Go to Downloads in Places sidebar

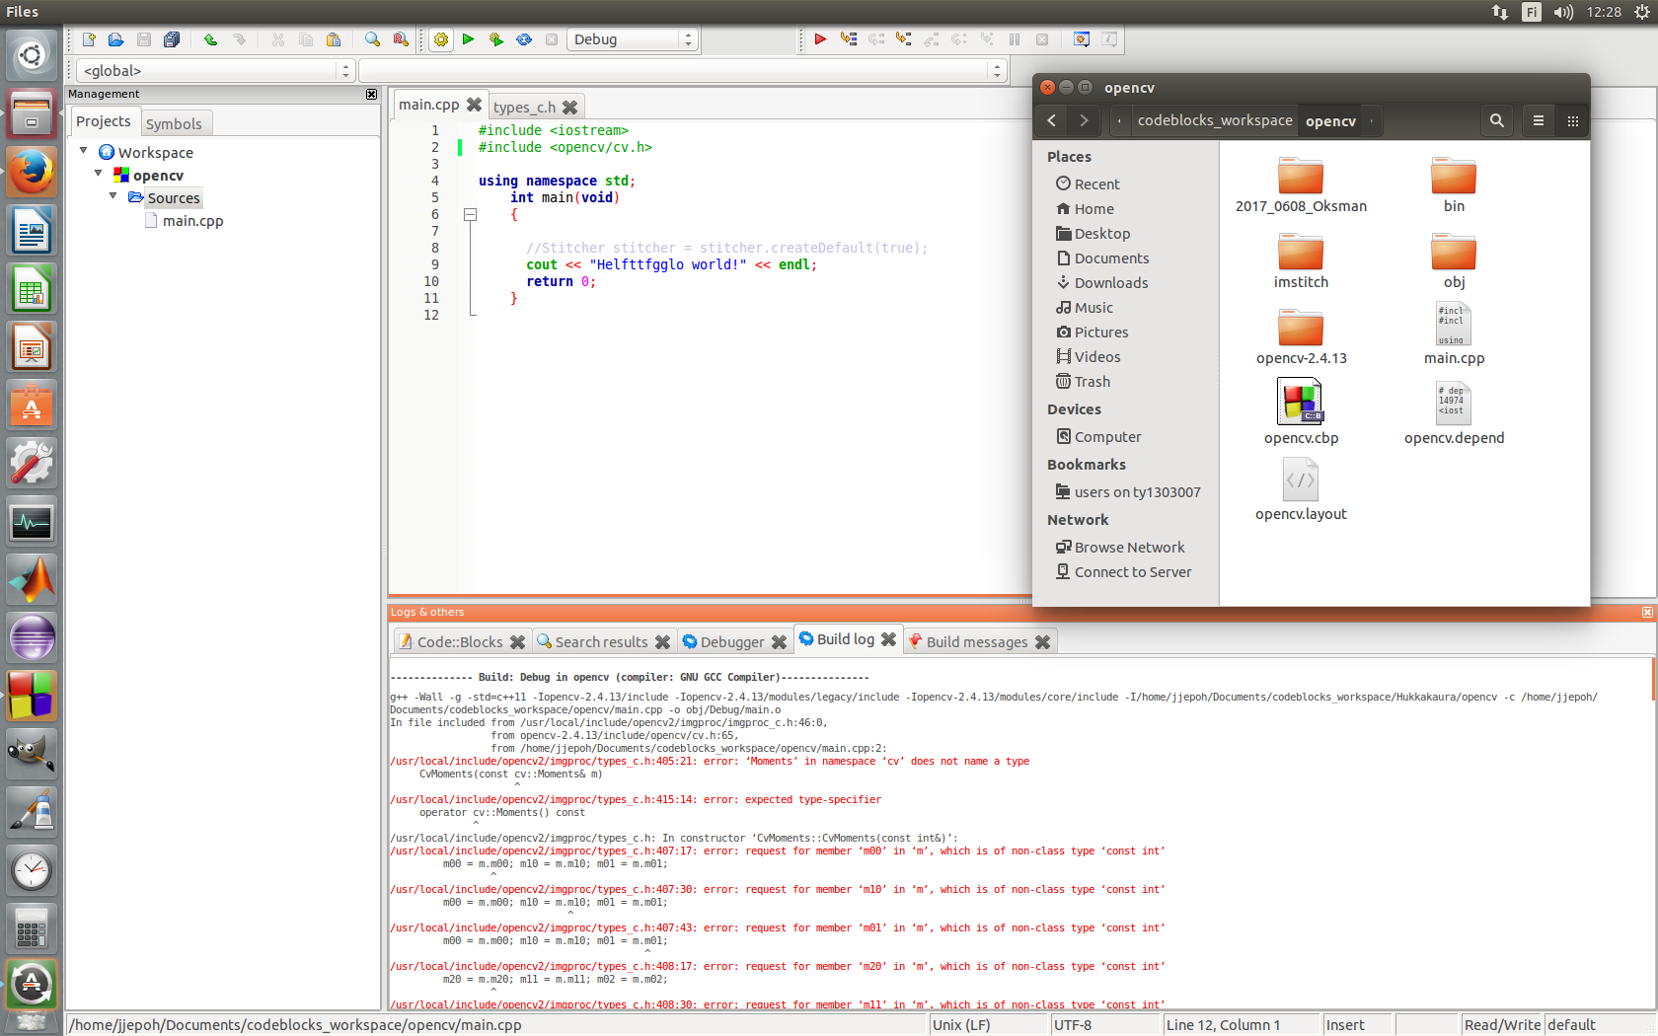point(1110,283)
